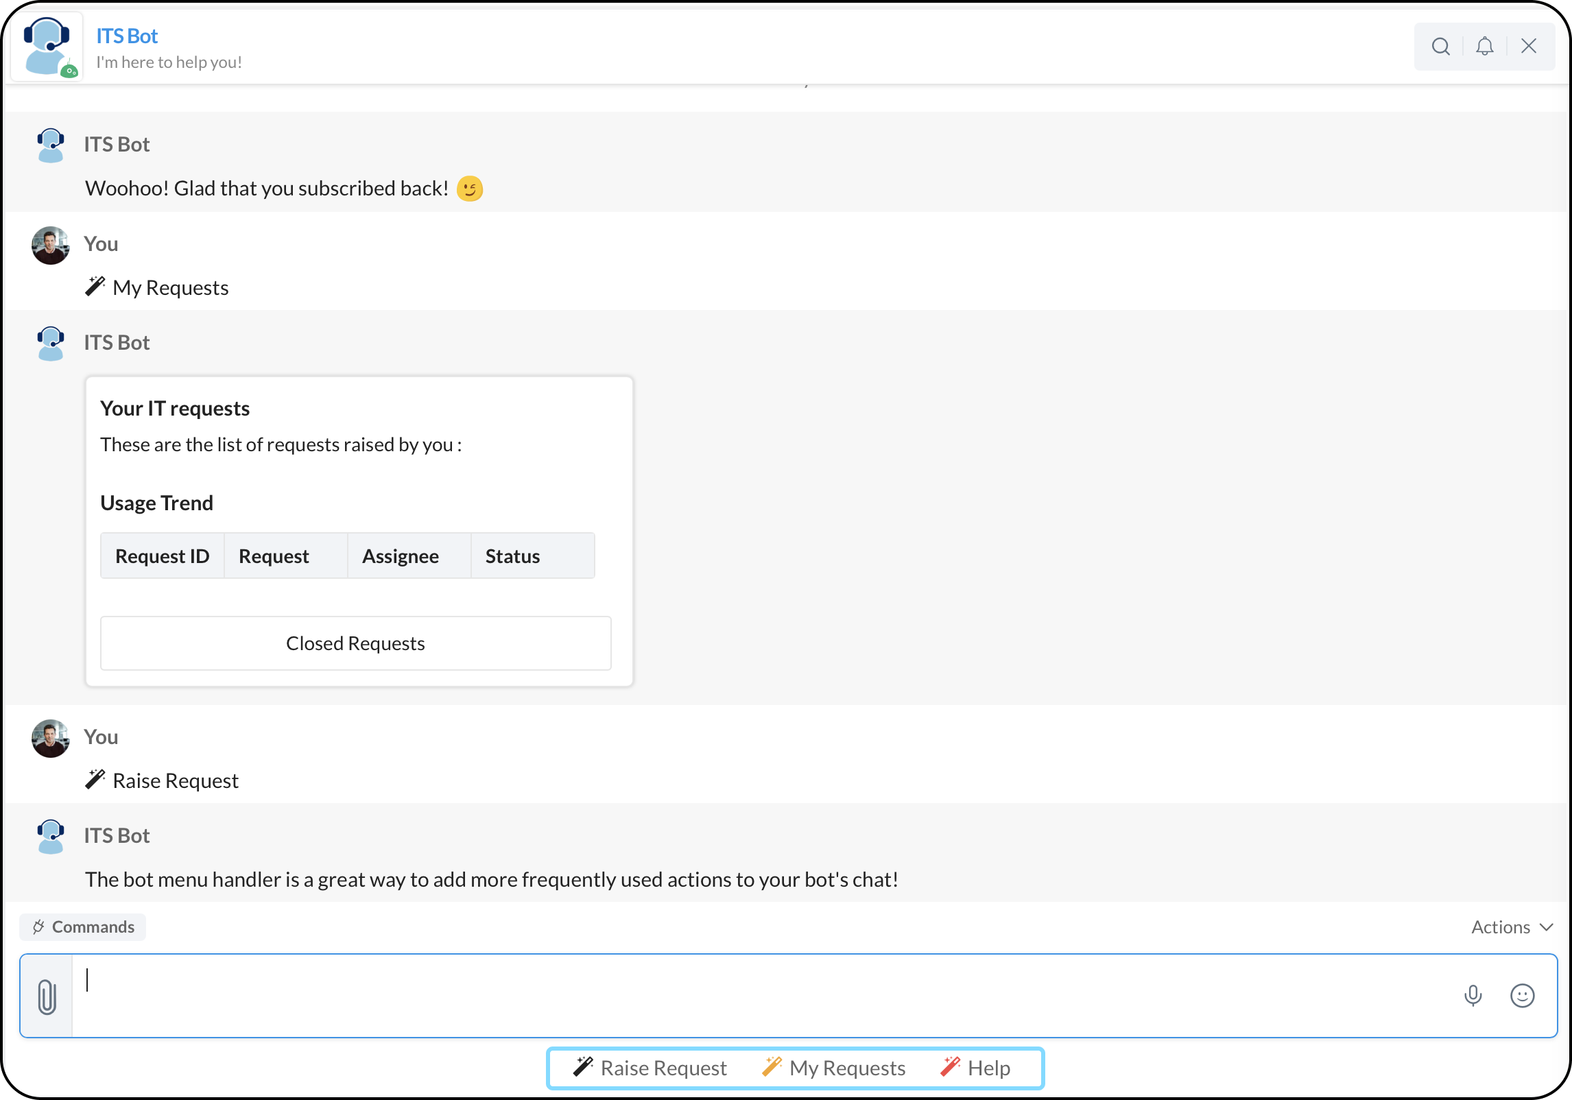Focus the message input field
Viewport: 1572px width, 1100px height.
[754, 996]
